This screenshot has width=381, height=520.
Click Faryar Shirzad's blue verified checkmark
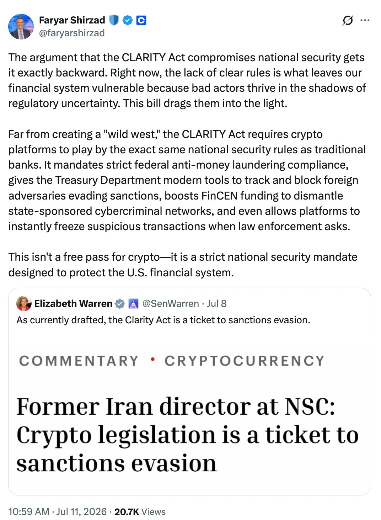pyautogui.click(x=128, y=20)
